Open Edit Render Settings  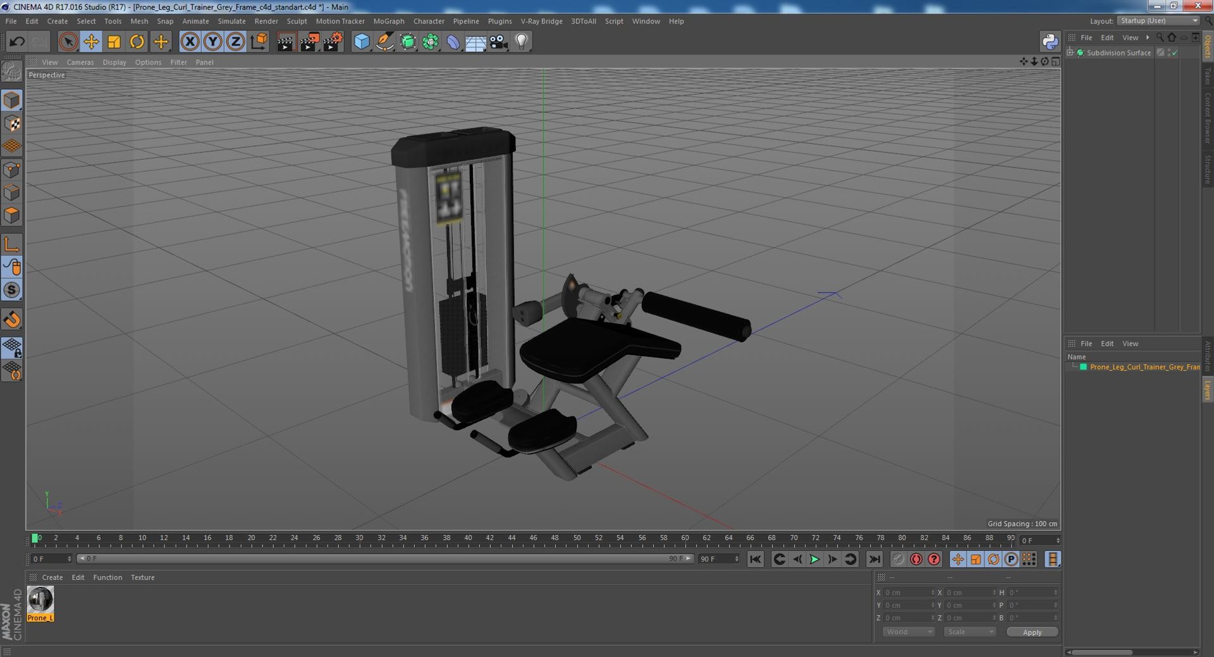pyautogui.click(x=333, y=42)
